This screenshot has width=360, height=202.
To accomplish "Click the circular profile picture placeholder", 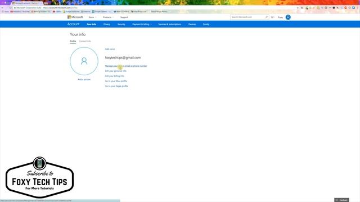I will click(x=84, y=61).
